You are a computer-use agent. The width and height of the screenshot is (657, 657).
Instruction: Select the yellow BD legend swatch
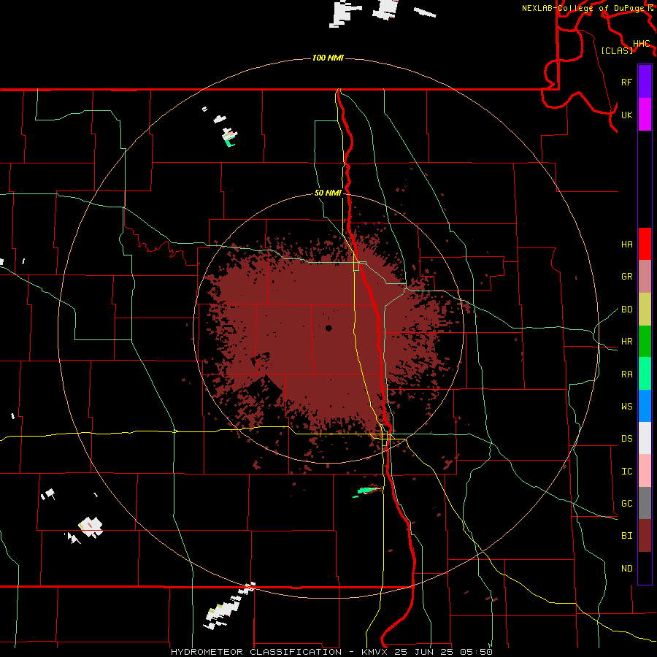click(x=645, y=310)
